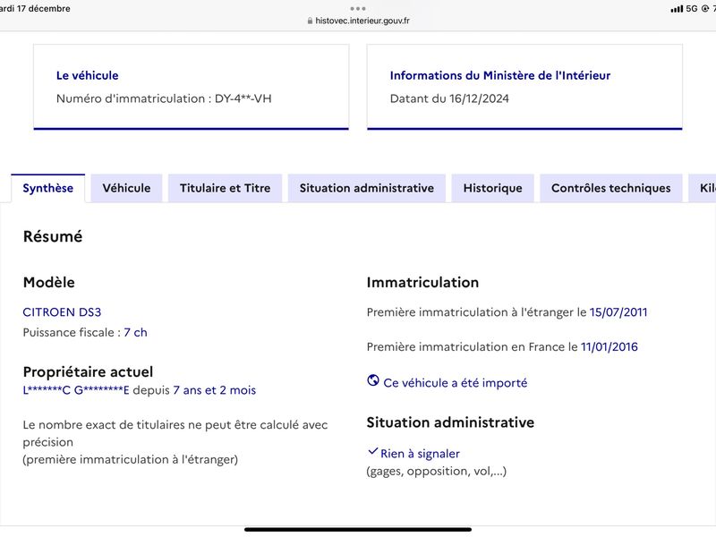Tap the rotation lock status icon
The width and height of the screenshot is (716, 537).
pos(705,9)
